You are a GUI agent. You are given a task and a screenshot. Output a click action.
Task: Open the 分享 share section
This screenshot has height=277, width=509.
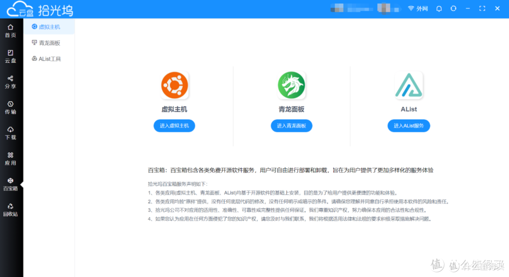tap(10, 82)
